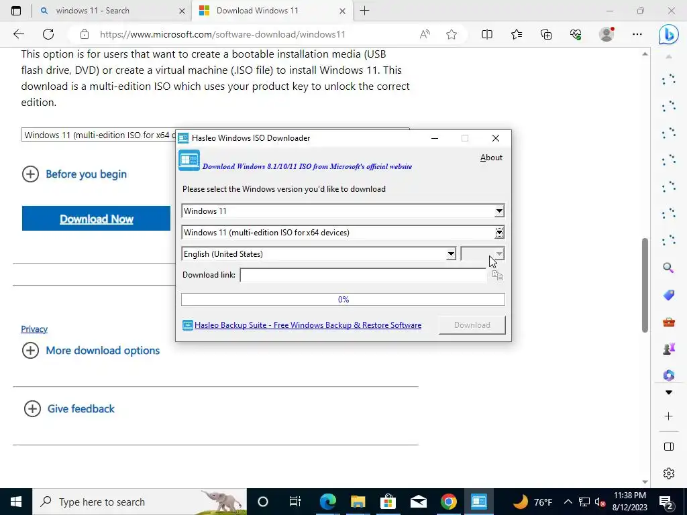Image resolution: width=687 pixels, height=515 pixels.
Task: Click the Cortana circle on taskbar
Action: [x=262, y=502]
